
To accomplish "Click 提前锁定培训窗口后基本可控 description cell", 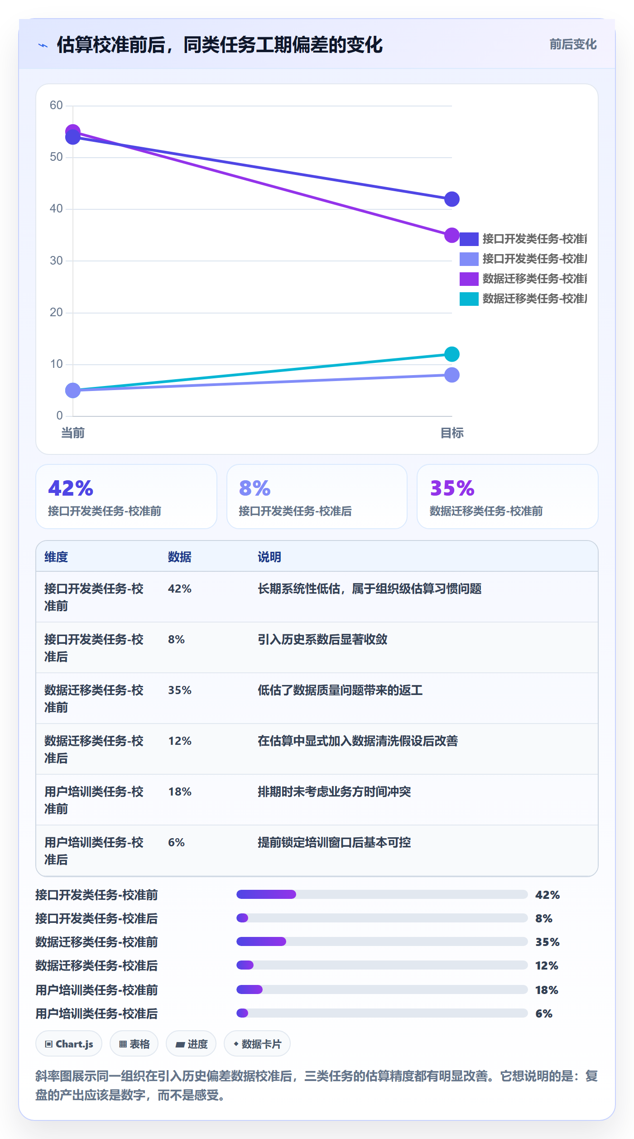I will [x=334, y=842].
